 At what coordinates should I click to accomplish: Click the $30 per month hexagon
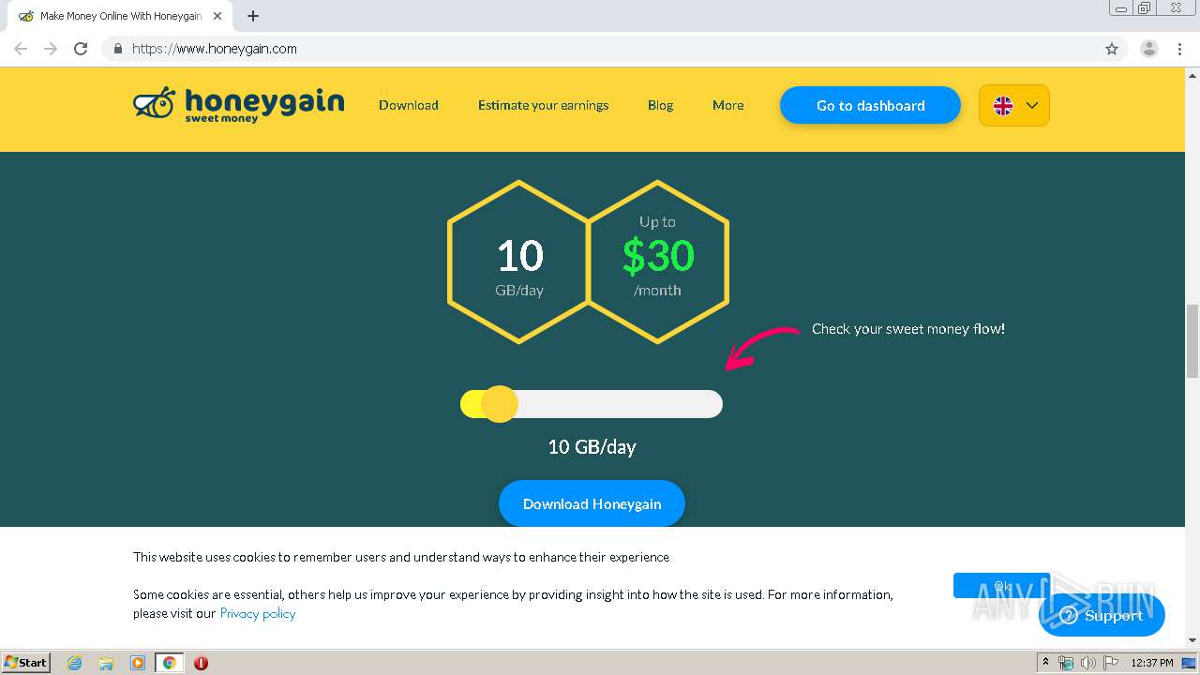[658, 262]
